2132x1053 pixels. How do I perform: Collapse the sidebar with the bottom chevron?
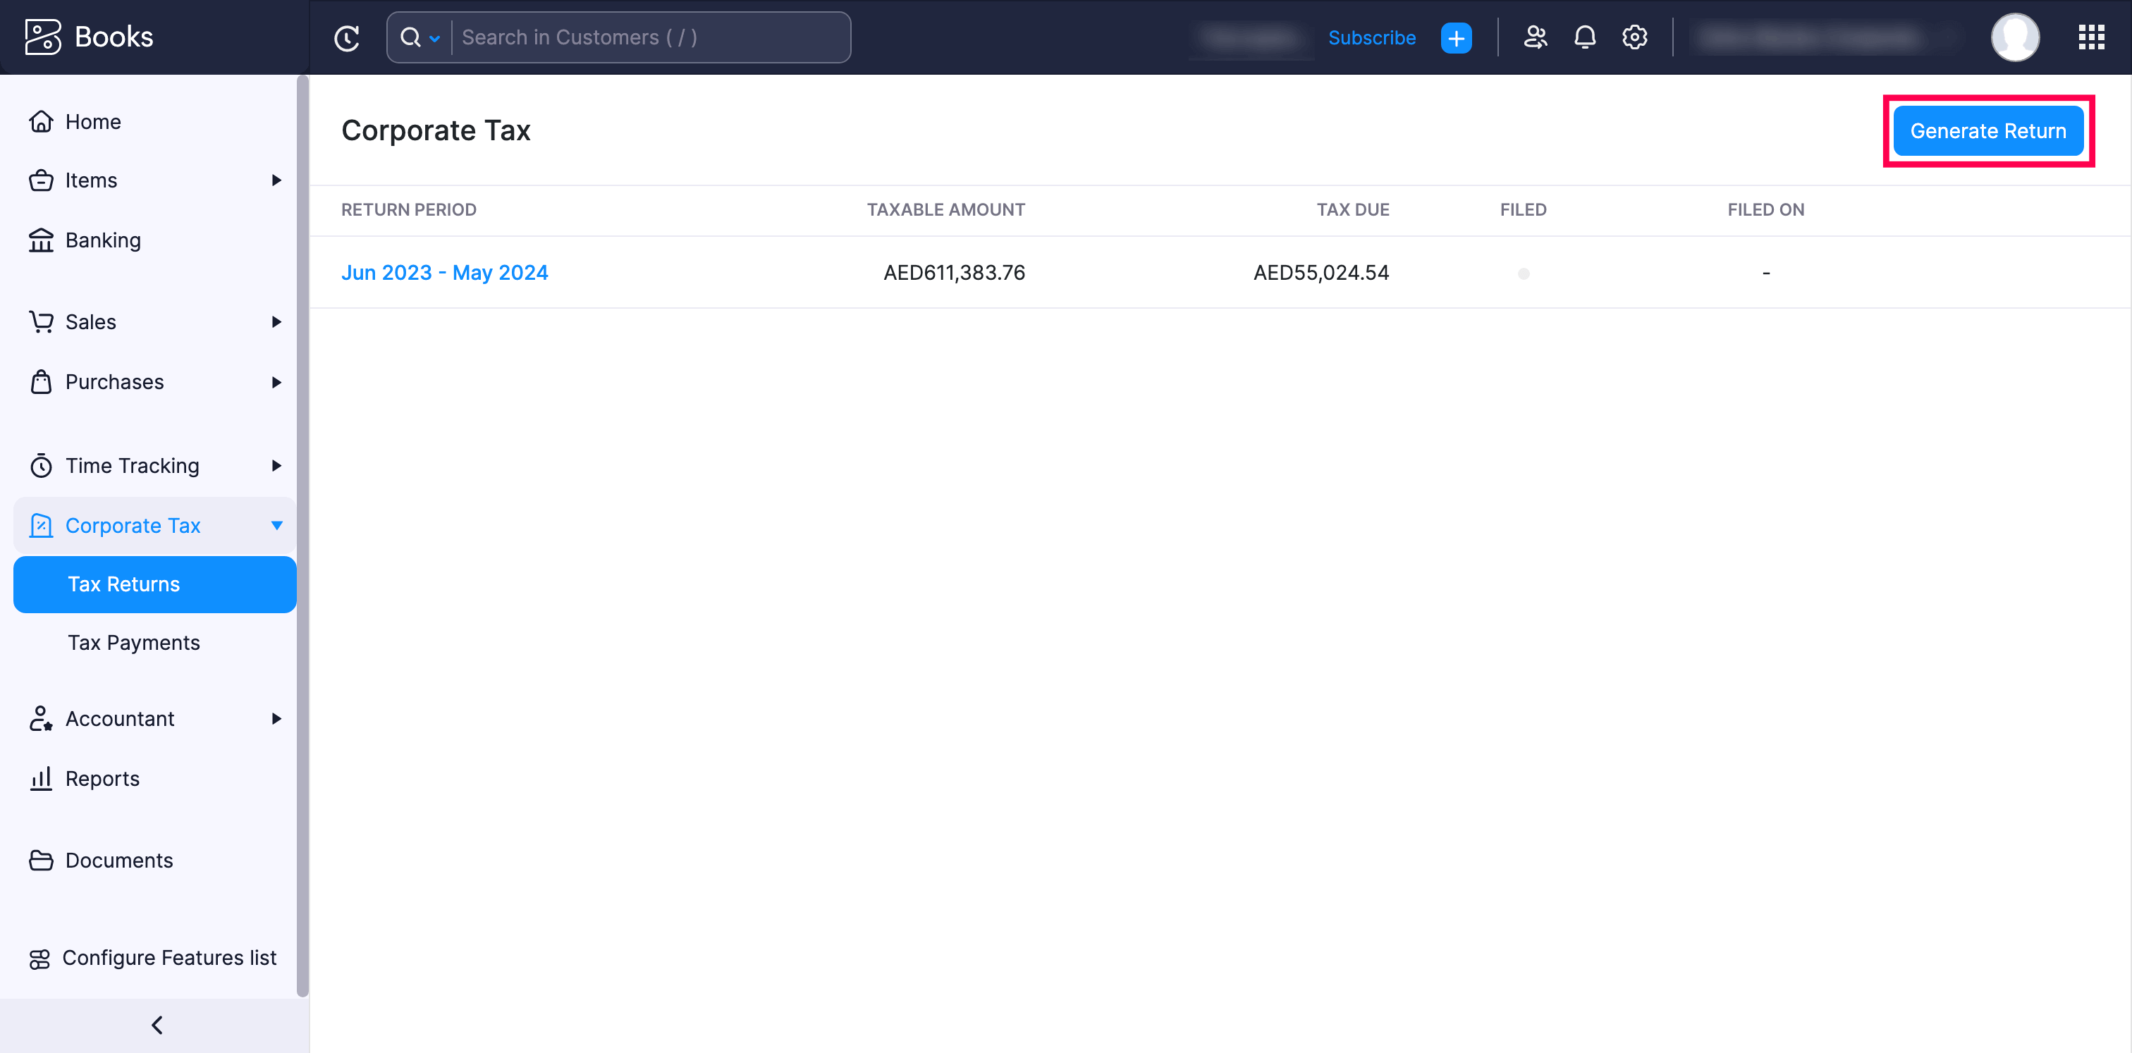157,1025
